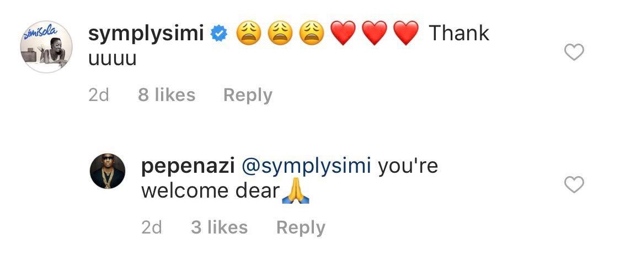Reply to pepenazi's comment

click(x=301, y=227)
